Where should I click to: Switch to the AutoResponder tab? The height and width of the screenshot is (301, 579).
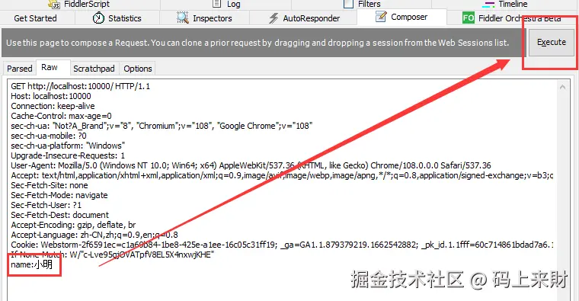(303, 18)
